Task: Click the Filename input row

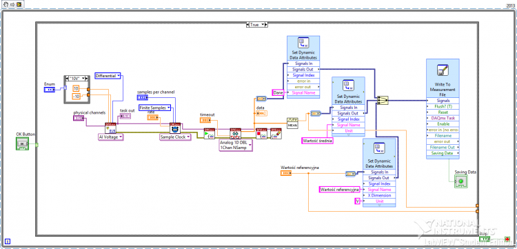Action: tap(443, 136)
